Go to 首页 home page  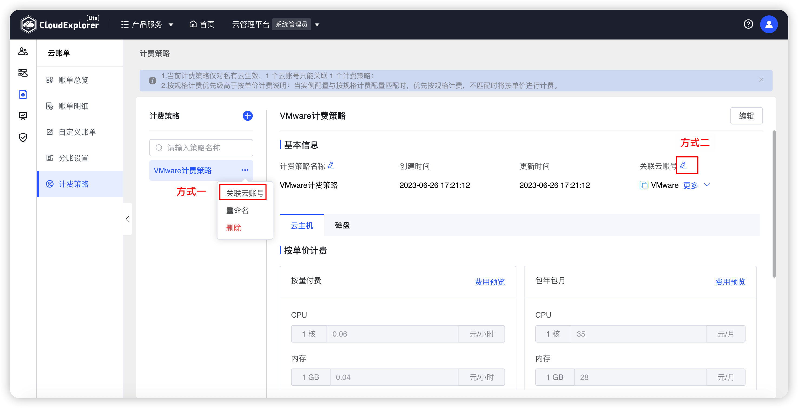[202, 24]
